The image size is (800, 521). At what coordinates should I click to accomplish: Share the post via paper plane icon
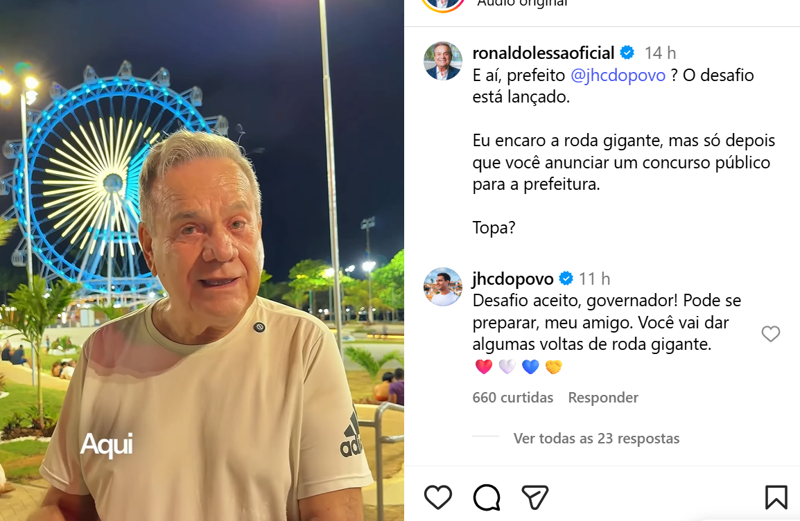tap(534, 497)
